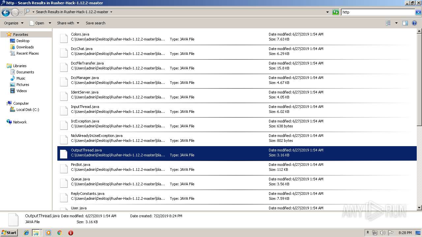The width and height of the screenshot is (422, 237).
Task: Select Favorites in navigation pane
Action: pyautogui.click(x=20, y=35)
